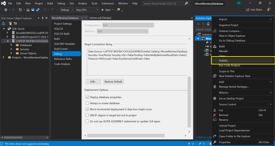The height and width of the screenshot is (146, 275).
Task: Click the Open File folder icon
Action: pos(28,10)
